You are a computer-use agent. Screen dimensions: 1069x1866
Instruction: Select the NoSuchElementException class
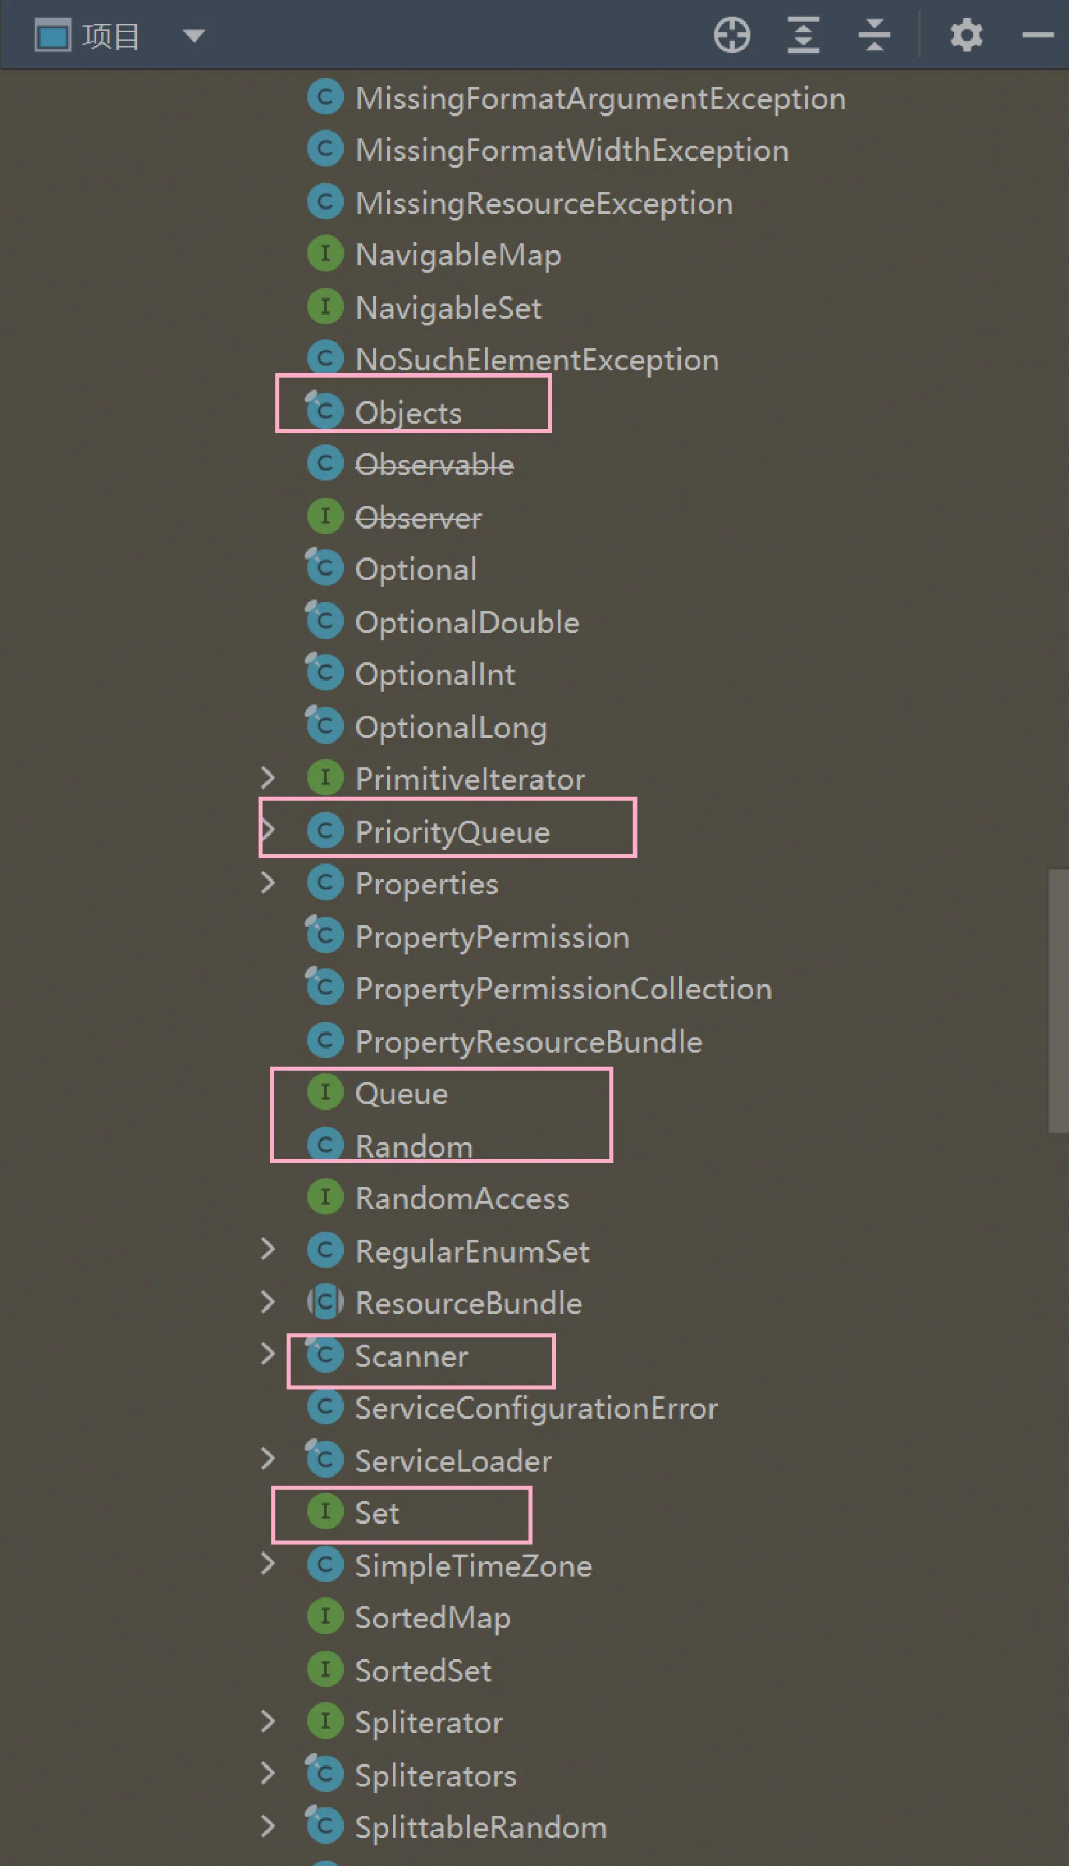coord(537,360)
